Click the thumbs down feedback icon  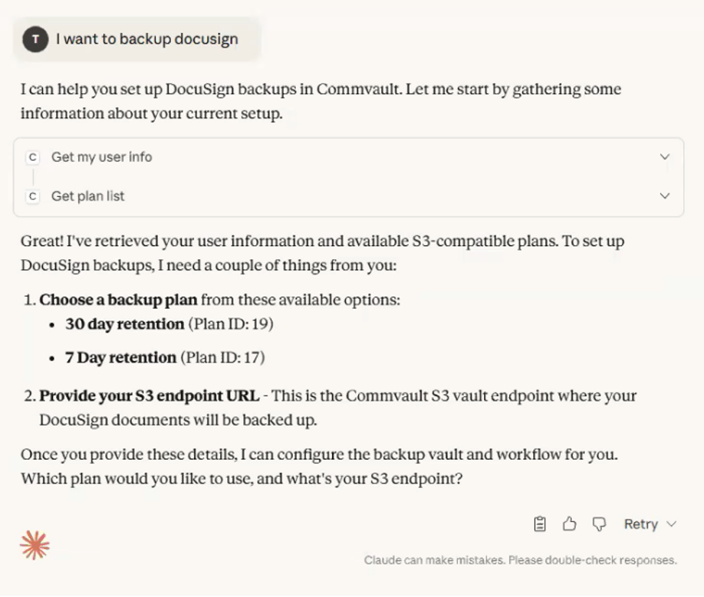599,524
